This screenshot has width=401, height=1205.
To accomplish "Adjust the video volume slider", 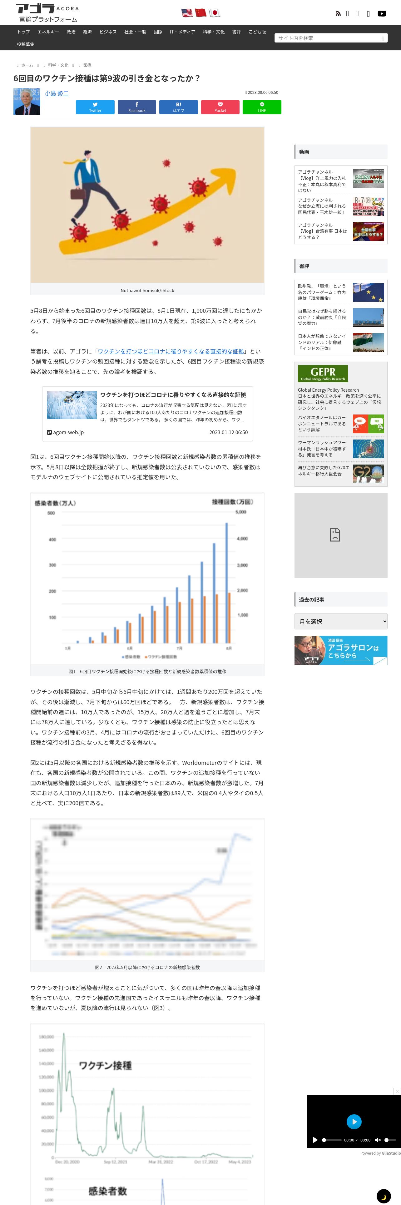I will [x=390, y=1140].
